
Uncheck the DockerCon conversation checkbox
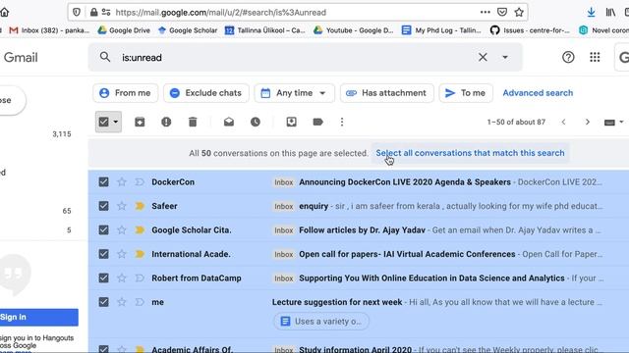tap(103, 182)
